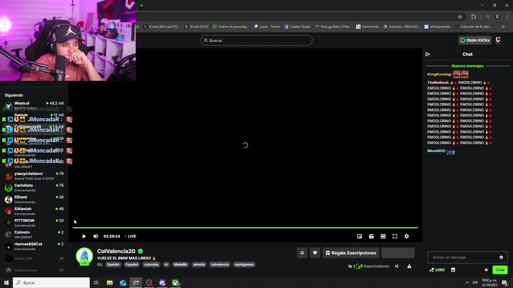
Task: Open Windows Start menu
Action: 6,283
